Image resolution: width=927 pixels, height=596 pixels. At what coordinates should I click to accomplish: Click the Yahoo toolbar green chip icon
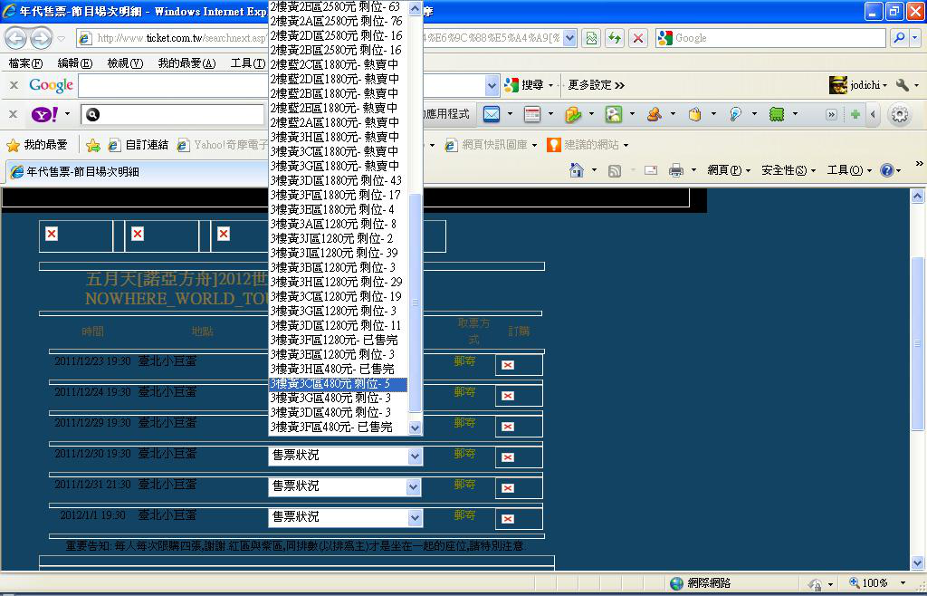[776, 114]
